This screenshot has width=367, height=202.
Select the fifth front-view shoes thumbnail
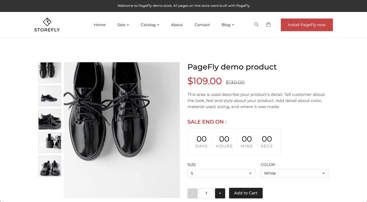50,166
